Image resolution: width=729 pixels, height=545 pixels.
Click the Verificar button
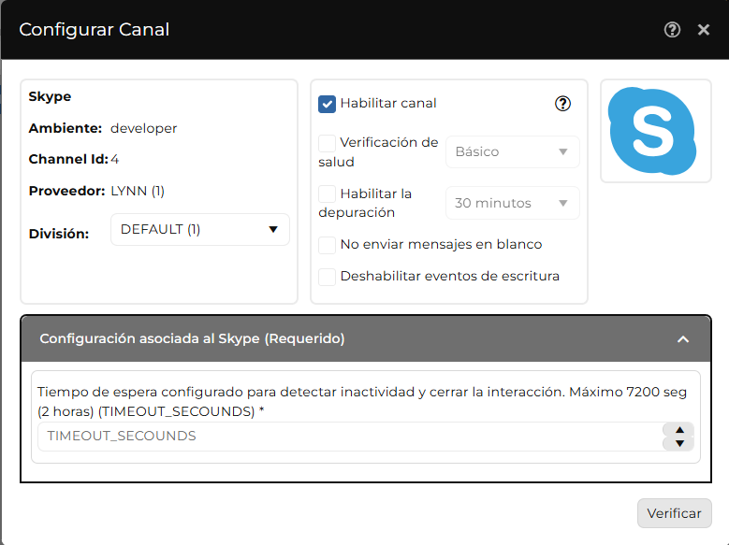coord(674,513)
